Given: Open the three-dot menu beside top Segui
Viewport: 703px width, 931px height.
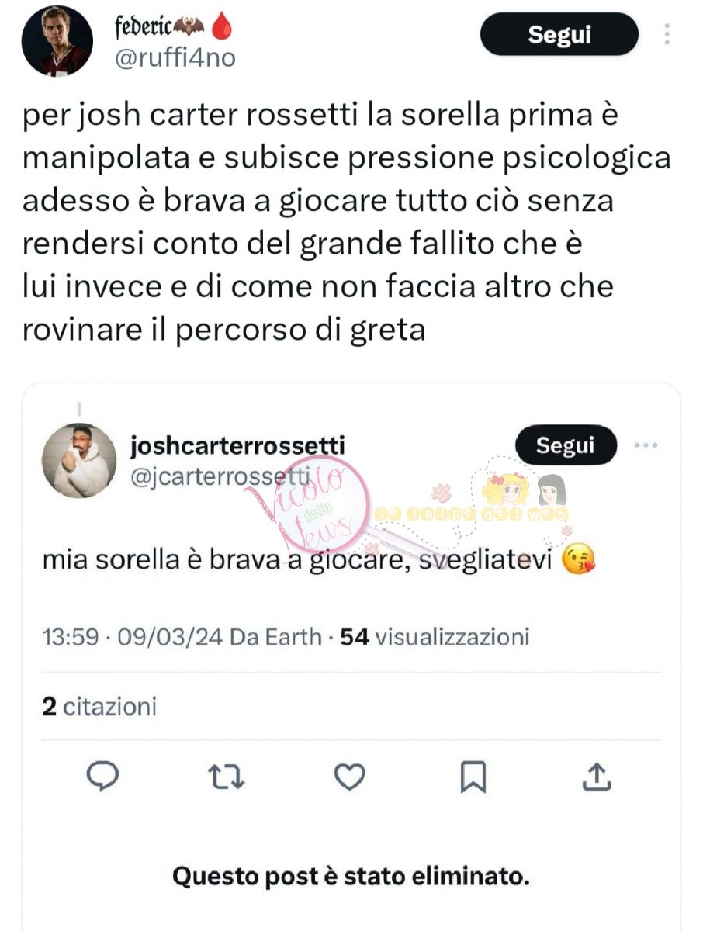Looking at the screenshot, I should (x=667, y=34).
